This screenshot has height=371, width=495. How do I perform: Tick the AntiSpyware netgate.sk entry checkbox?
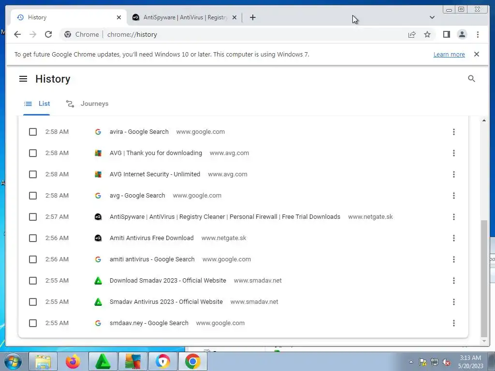pos(33,217)
